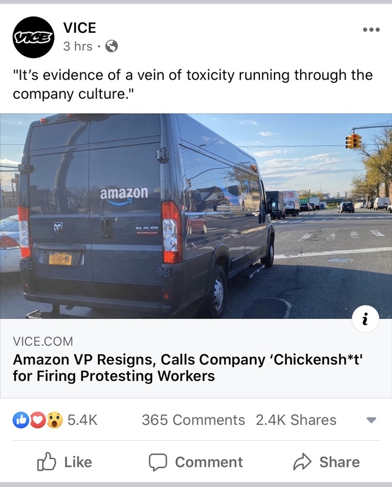The height and width of the screenshot is (487, 392).
Task: Tap the blue thumbs-up reaction icon
Action: (x=21, y=420)
